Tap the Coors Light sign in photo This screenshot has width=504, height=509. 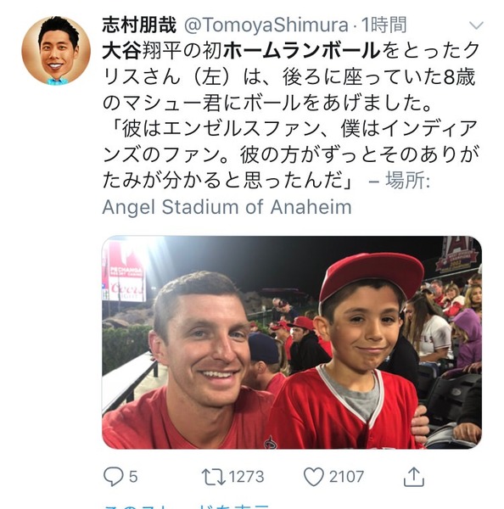[x=127, y=288]
